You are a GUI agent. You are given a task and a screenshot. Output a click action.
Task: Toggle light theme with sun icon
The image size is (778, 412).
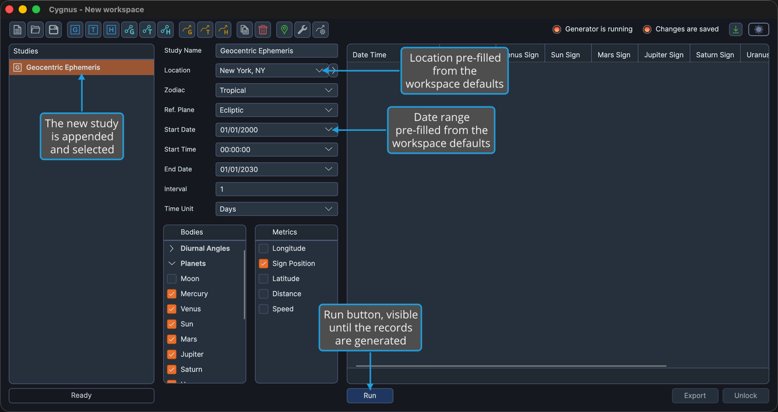click(x=759, y=30)
